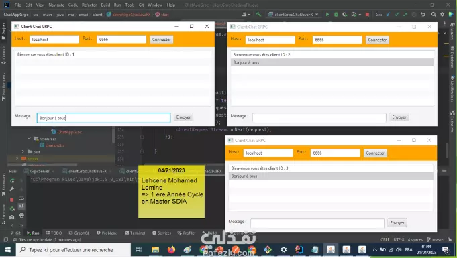Screen dimensions: 457x258
Task: Open Firefox from the taskbar
Action: 171,249
